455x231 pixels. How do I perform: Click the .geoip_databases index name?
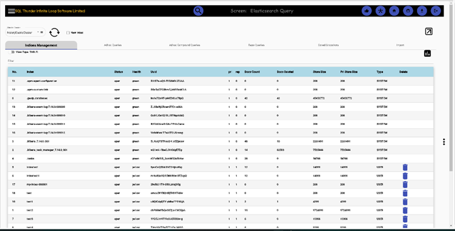pyautogui.click(x=37, y=98)
